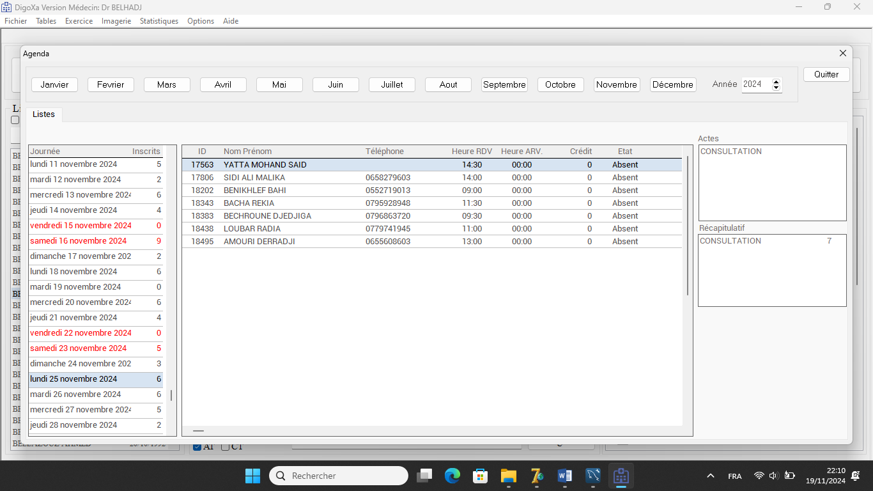The height and width of the screenshot is (491, 873).
Task: Switch to the Listes tab
Action: 44,114
